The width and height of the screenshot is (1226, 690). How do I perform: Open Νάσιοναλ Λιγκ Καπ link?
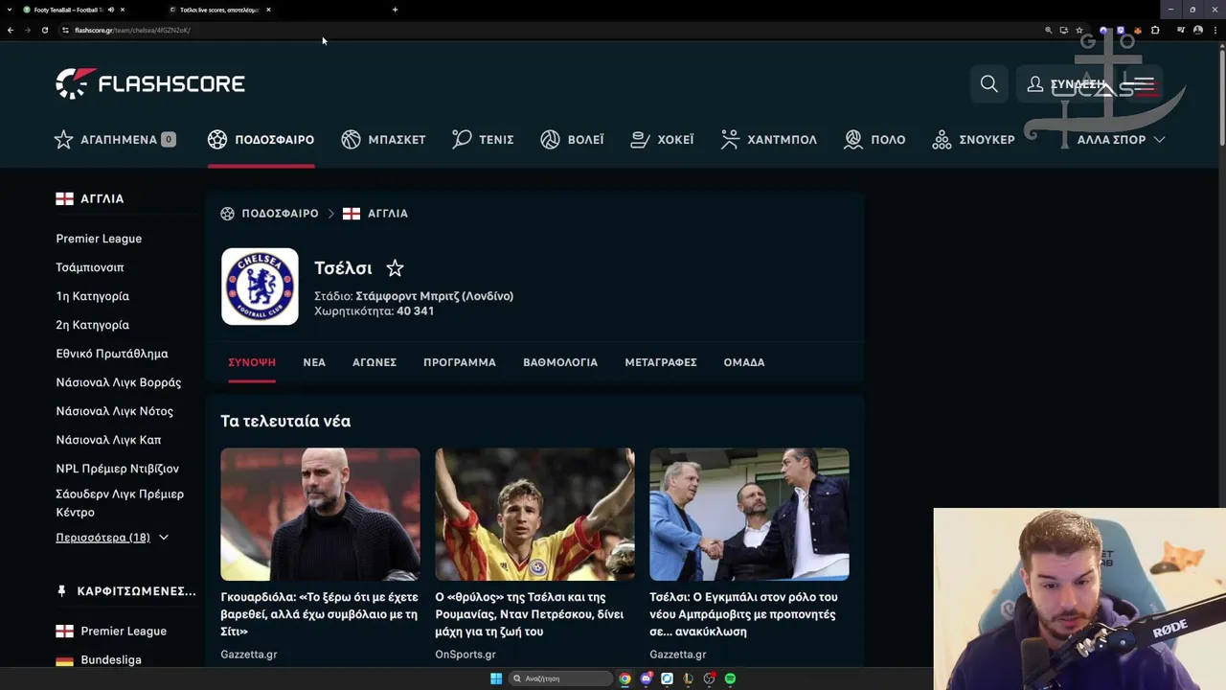pos(108,440)
